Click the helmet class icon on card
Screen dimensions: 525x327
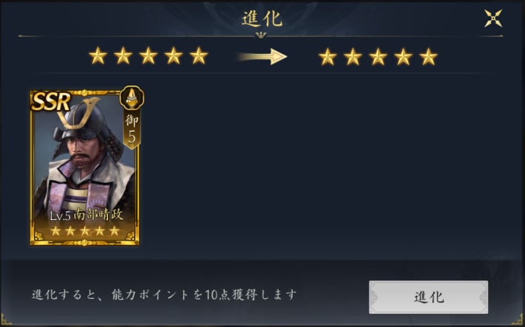(x=132, y=97)
